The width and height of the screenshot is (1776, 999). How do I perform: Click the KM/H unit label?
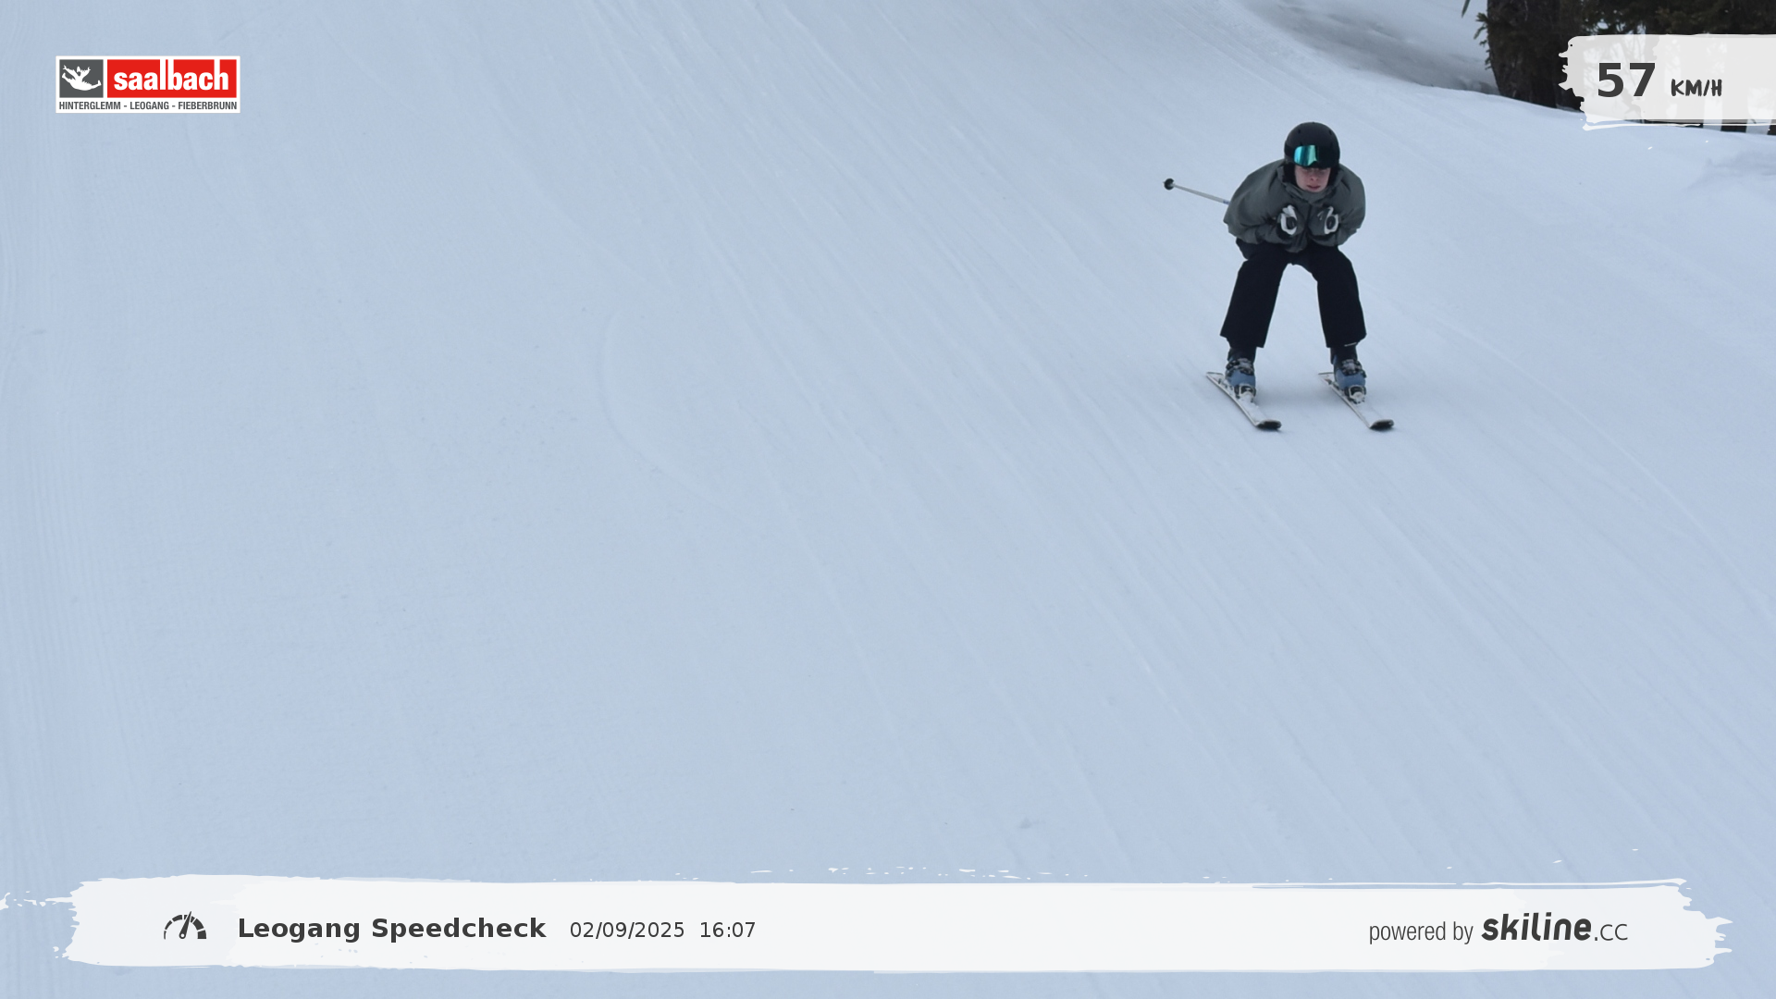(1696, 89)
